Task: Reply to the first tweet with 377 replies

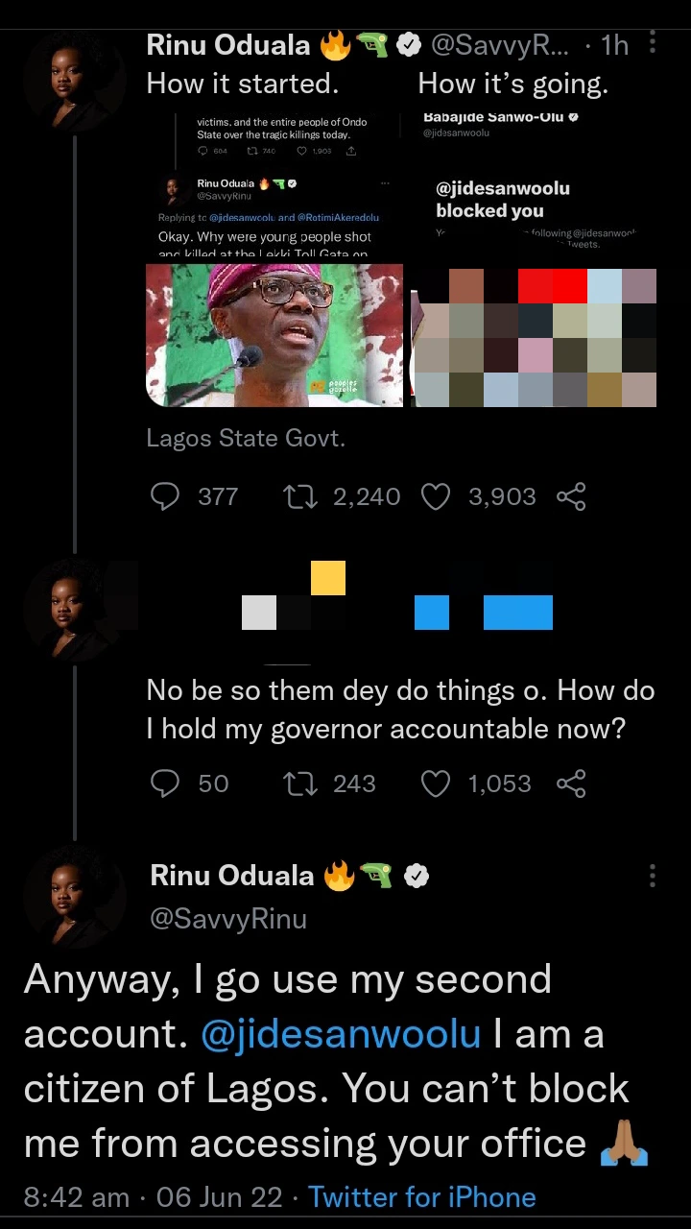Action: click(x=166, y=496)
